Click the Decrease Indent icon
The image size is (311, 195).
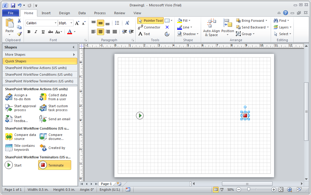click(124, 31)
